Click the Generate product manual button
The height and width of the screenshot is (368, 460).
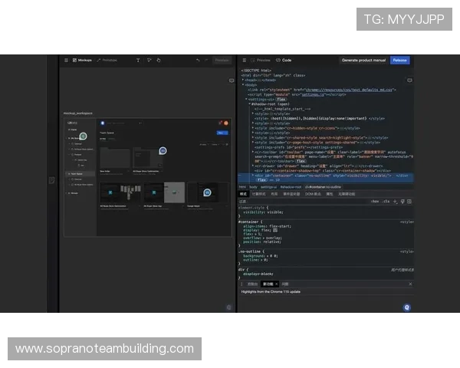(363, 60)
